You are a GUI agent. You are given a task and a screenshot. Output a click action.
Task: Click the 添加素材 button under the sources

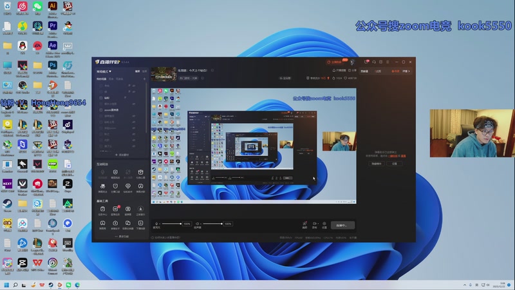coord(121,155)
